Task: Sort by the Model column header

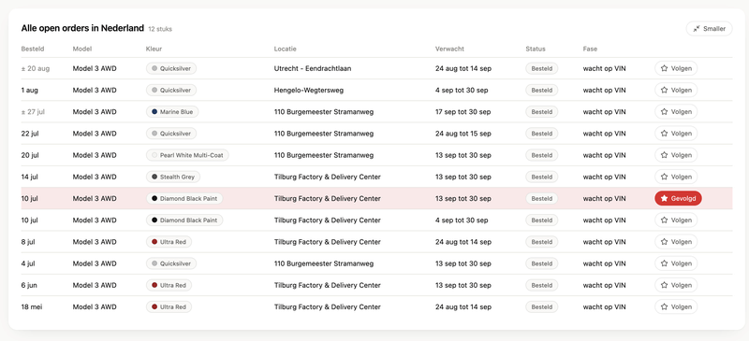Action: coord(82,49)
